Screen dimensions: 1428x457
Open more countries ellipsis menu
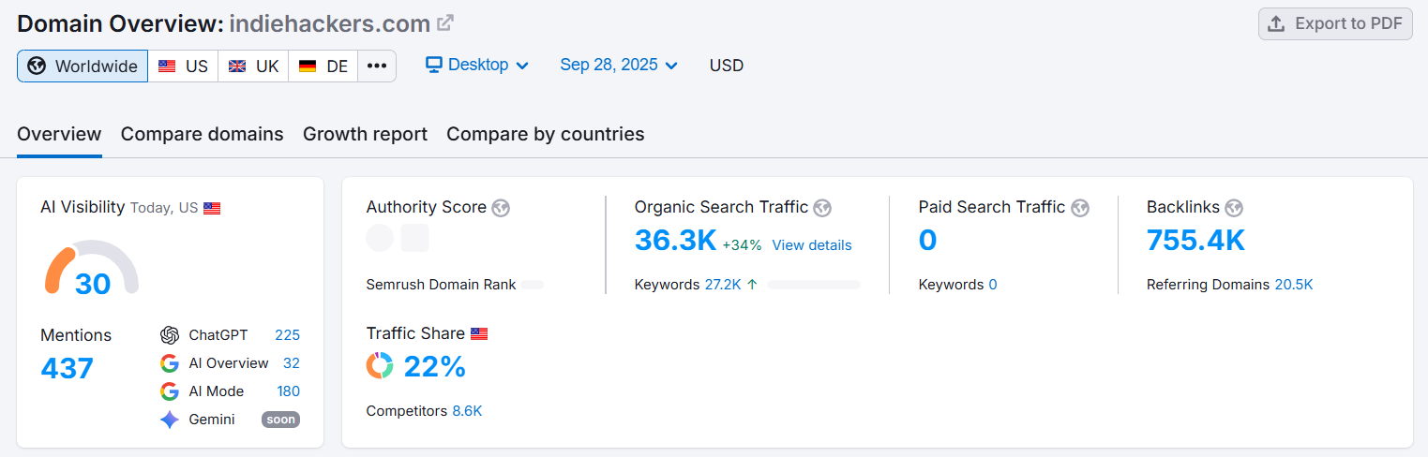point(377,66)
